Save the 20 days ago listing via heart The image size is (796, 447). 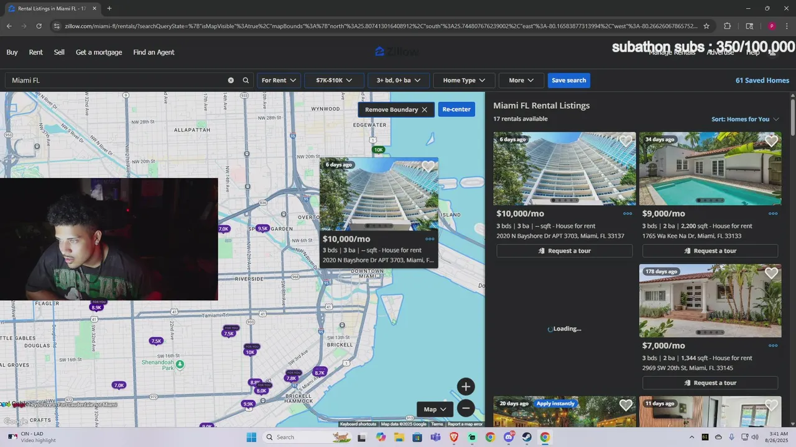(x=626, y=405)
